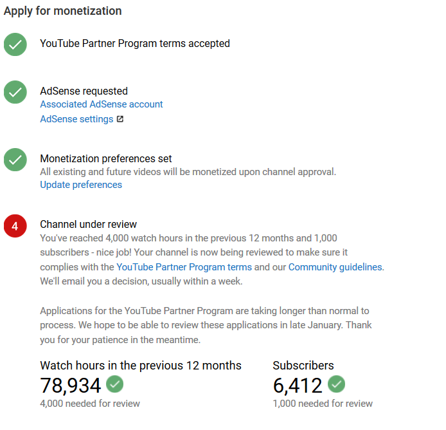Click the external link icon after AdSense settings
Image resolution: width=446 pixels, height=430 pixels.
coord(120,119)
